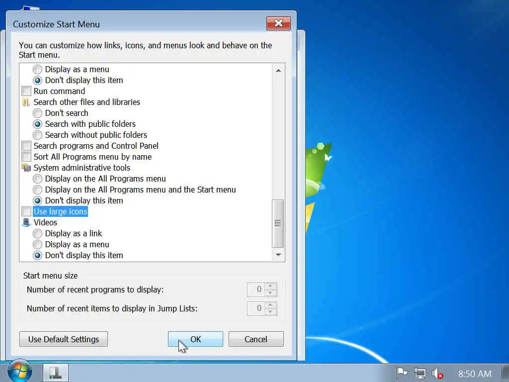Check Search programs and Control Panel

pos(26,146)
